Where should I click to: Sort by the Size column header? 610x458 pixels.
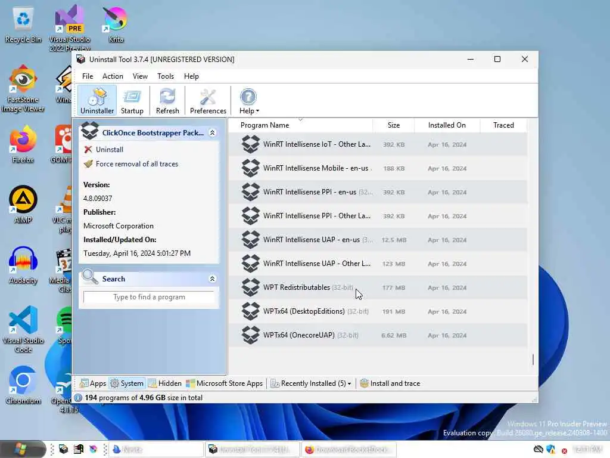click(x=394, y=125)
